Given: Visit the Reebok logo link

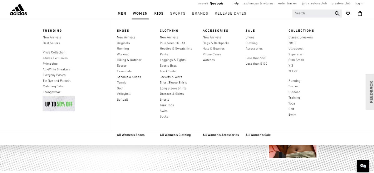Looking at the screenshot, I should [x=216, y=3].
